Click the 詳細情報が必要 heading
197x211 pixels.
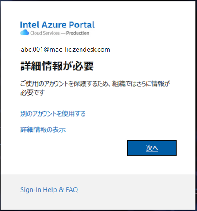point(57,66)
